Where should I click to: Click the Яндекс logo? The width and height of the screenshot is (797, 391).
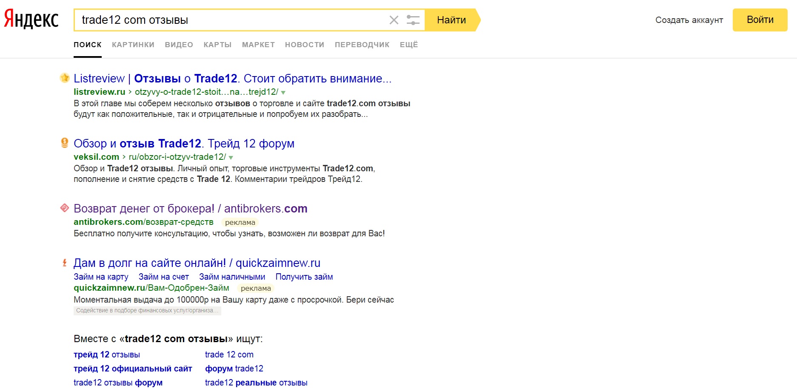(x=31, y=19)
